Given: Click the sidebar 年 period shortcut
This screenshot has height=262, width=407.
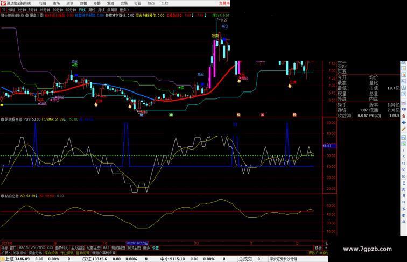Looking at the screenshot, I should (x=404, y=222).
